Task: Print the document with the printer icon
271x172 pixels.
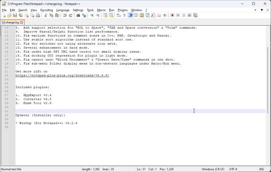Action: point(38,16)
